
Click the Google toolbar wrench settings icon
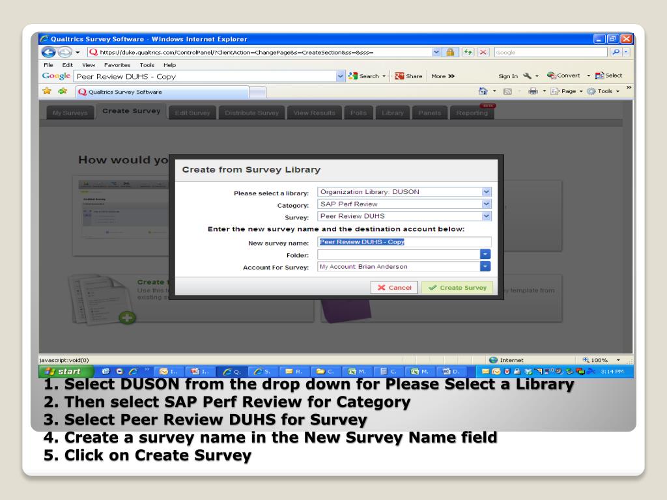click(527, 76)
